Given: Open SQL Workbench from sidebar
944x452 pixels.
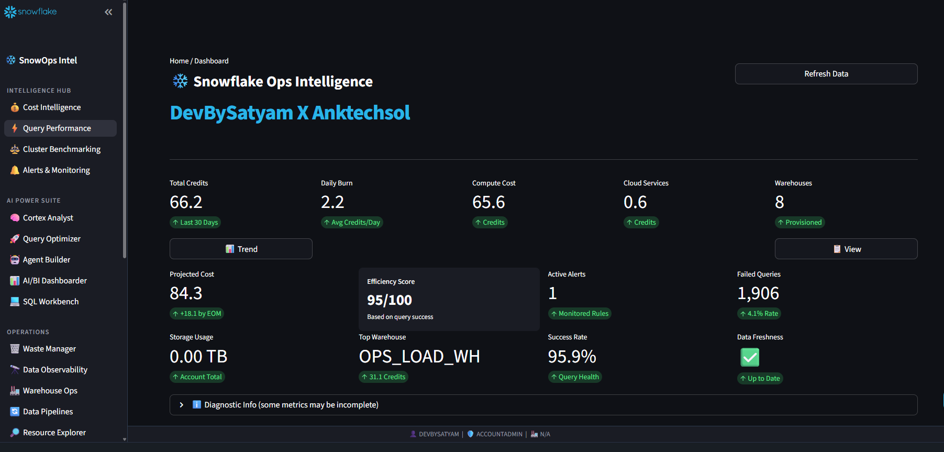Looking at the screenshot, I should pos(51,302).
